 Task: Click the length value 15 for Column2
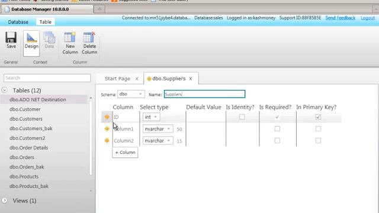[179, 141]
